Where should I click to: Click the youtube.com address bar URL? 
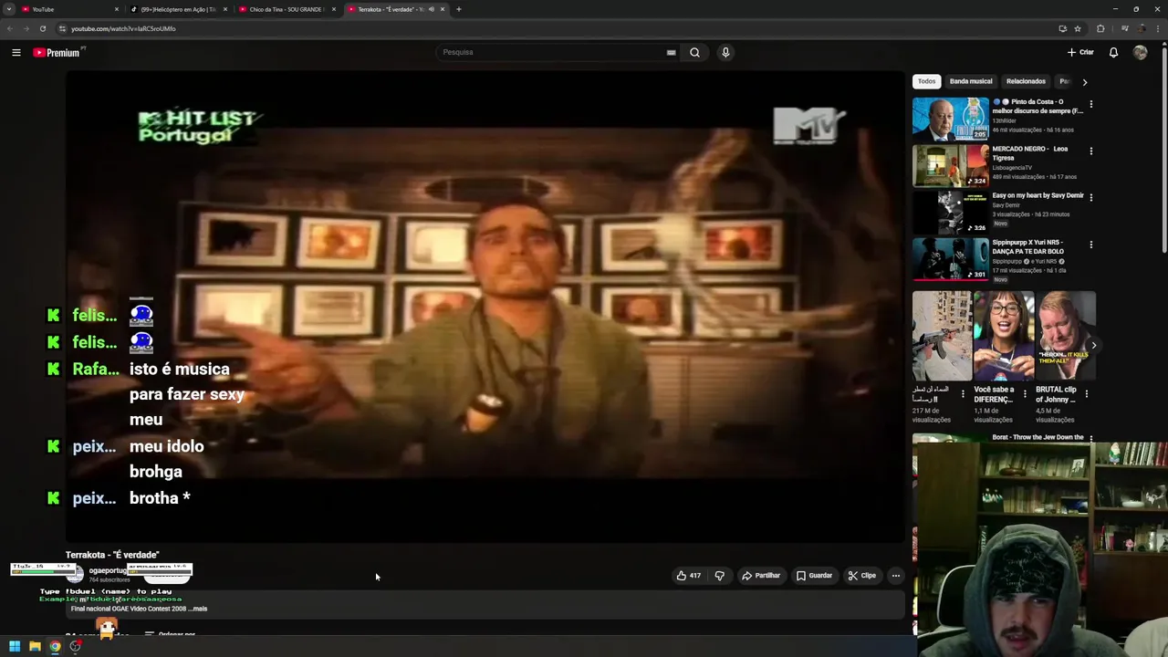[x=123, y=28]
